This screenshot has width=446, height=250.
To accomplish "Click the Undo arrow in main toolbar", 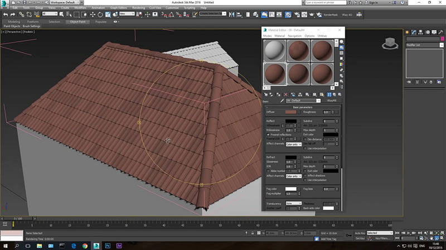I will coord(5,14).
